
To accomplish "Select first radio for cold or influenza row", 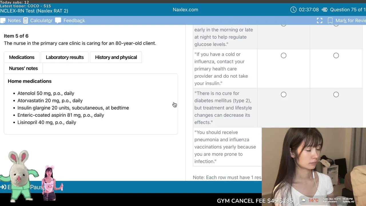I will click(283, 56).
